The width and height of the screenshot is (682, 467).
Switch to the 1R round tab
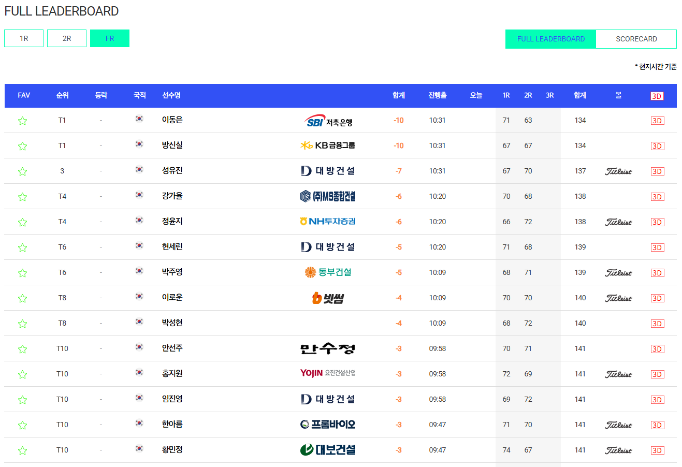[x=24, y=38]
